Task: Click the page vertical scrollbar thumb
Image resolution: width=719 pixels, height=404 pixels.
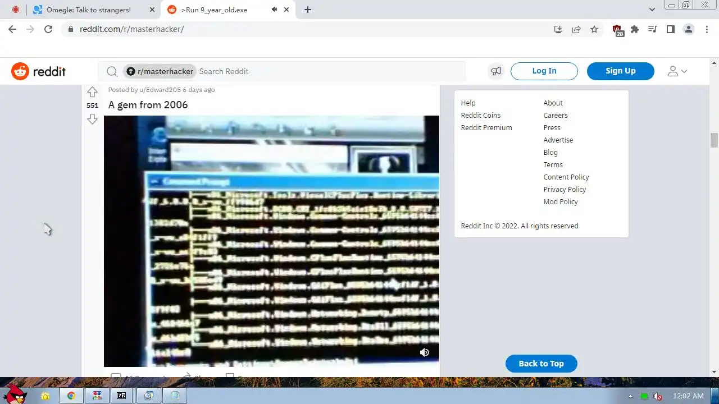Action: (714, 140)
